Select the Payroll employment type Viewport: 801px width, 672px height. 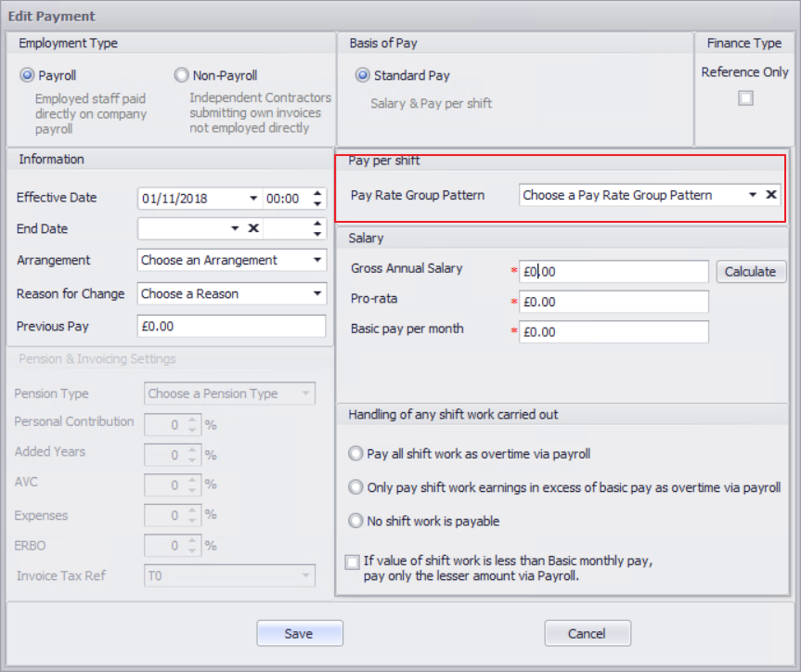[27, 75]
